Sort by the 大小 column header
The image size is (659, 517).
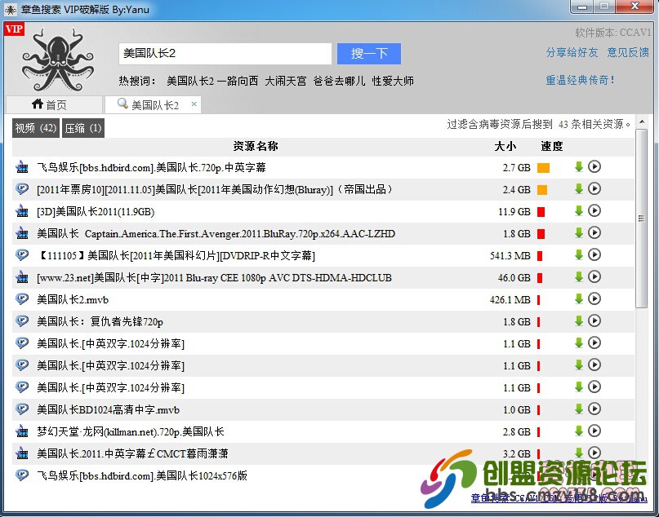[x=505, y=146]
